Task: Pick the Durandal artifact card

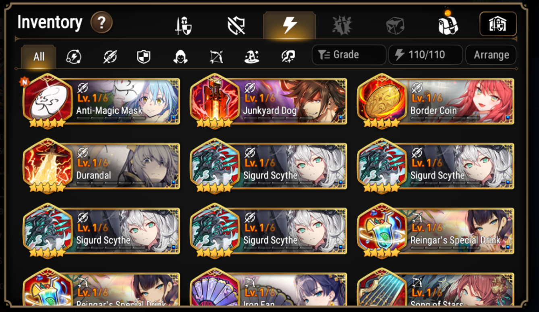Action: tap(102, 166)
